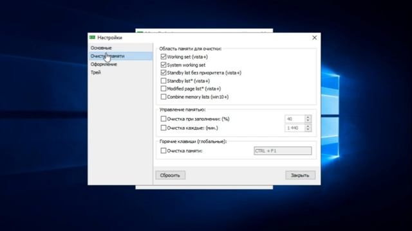Decrease the percent threshold spinner value

click(x=308, y=121)
